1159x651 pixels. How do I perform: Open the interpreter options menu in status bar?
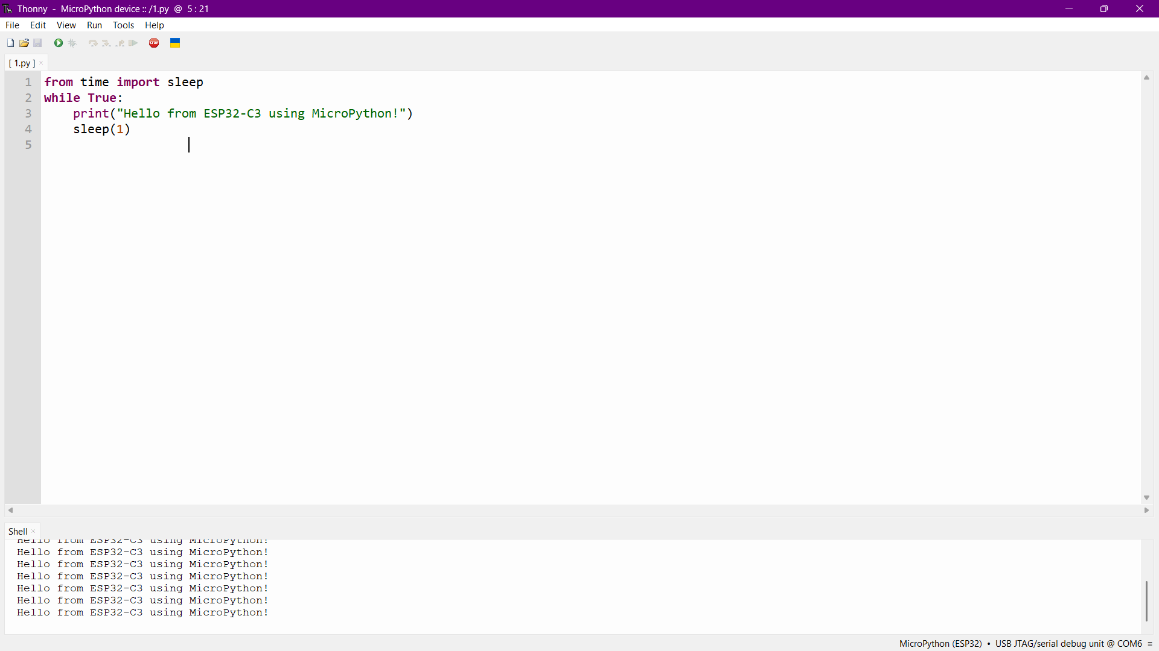coord(1149,644)
